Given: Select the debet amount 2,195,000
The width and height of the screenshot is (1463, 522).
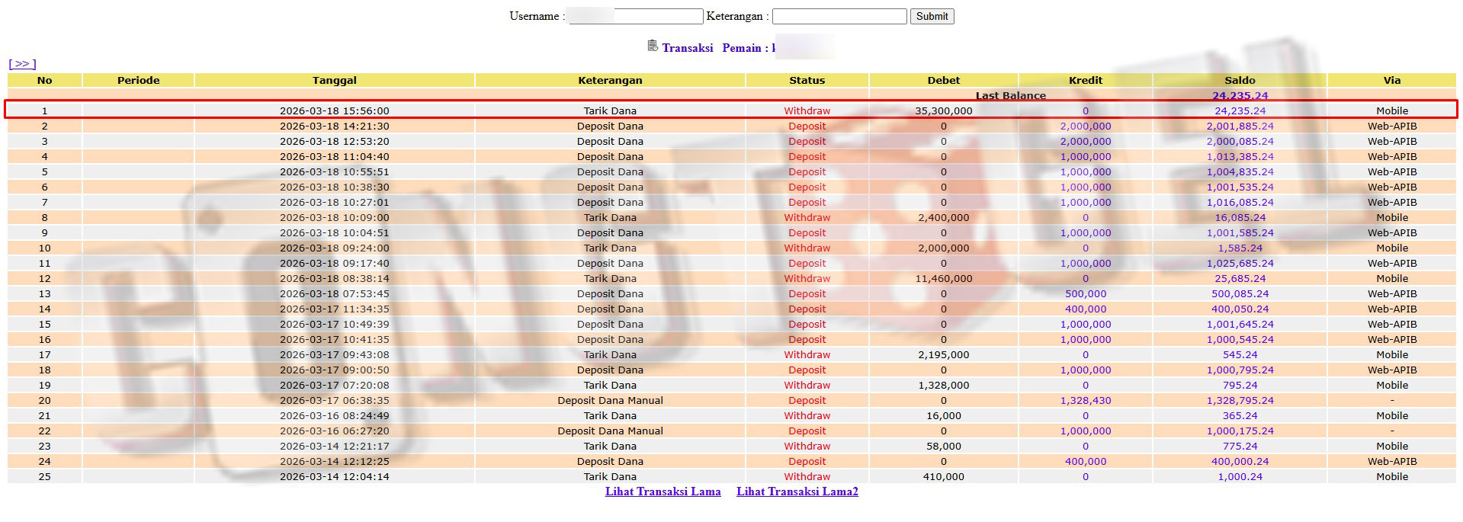Looking at the screenshot, I should coord(944,354).
